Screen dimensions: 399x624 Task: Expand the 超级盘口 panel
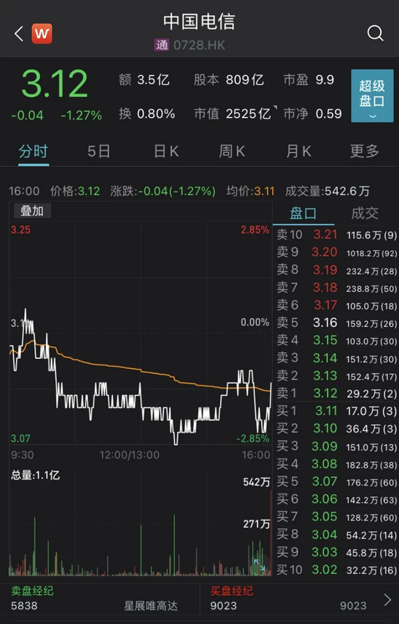point(372,96)
